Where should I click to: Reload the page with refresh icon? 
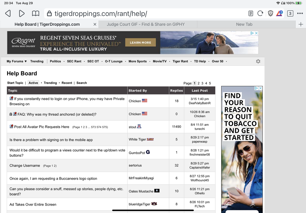coord(260,14)
